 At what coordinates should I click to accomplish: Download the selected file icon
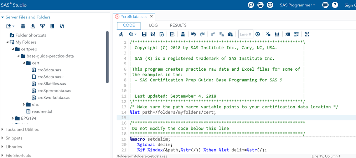[x=33, y=26]
